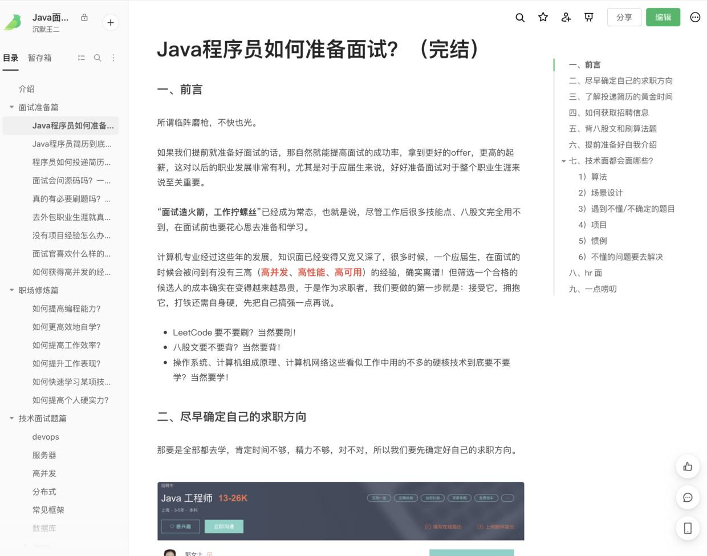Screen dimensions: 707x556
Task: Open the more options ellipsis menu
Action: [694, 18]
